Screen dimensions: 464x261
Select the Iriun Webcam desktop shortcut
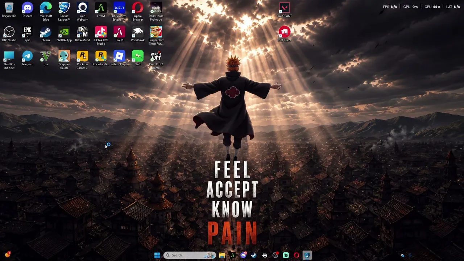[x=82, y=12]
